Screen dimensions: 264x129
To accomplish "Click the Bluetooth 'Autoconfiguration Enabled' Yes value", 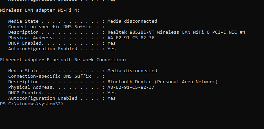I will click(x=111, y=98).
